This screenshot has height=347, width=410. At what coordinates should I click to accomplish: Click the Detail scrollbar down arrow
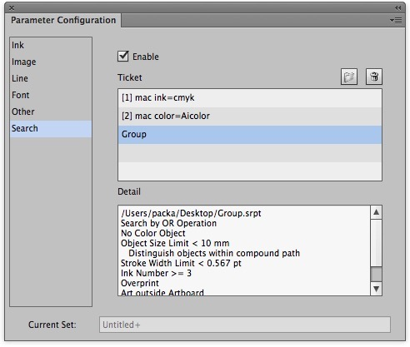[x=376, y=289]
